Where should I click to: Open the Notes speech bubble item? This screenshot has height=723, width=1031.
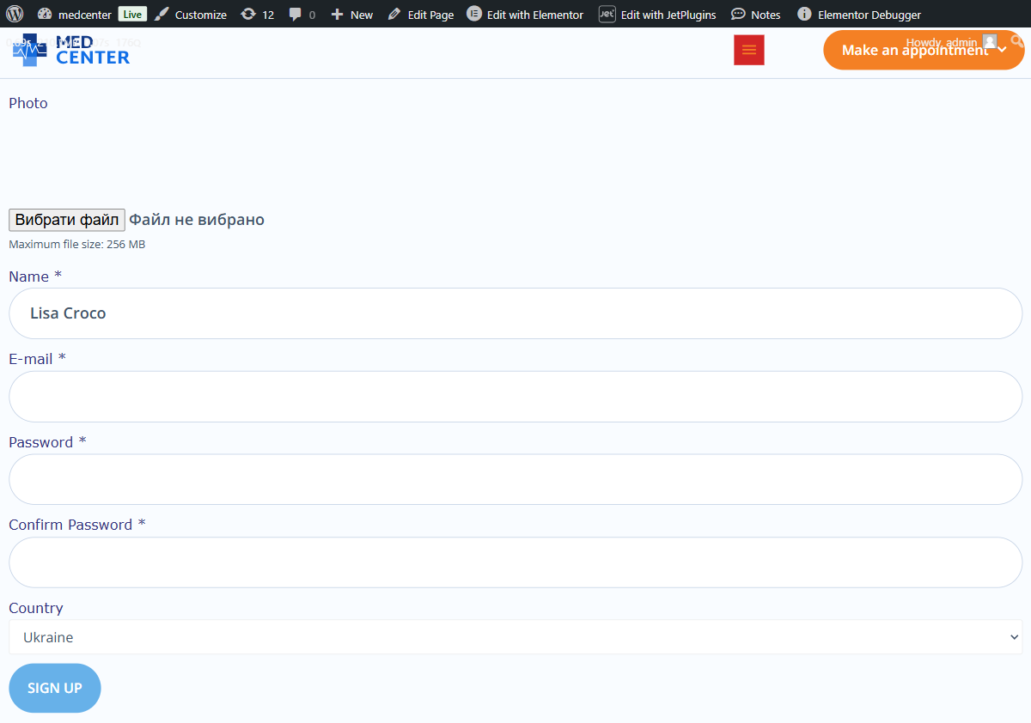[x=756, y=15]
